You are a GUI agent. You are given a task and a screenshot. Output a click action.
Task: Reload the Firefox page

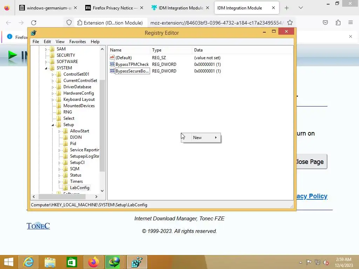pos(34,23)
